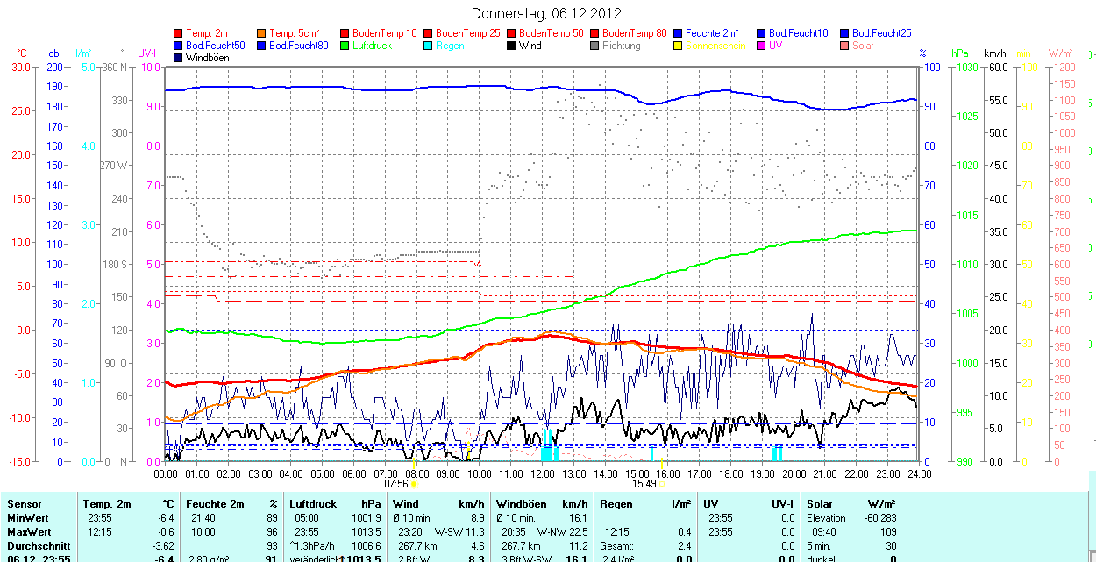Click the 12:00 time axis label

point(542,473)
